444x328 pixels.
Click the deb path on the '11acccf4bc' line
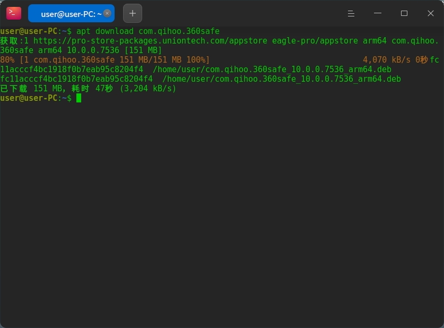point(272,70)
